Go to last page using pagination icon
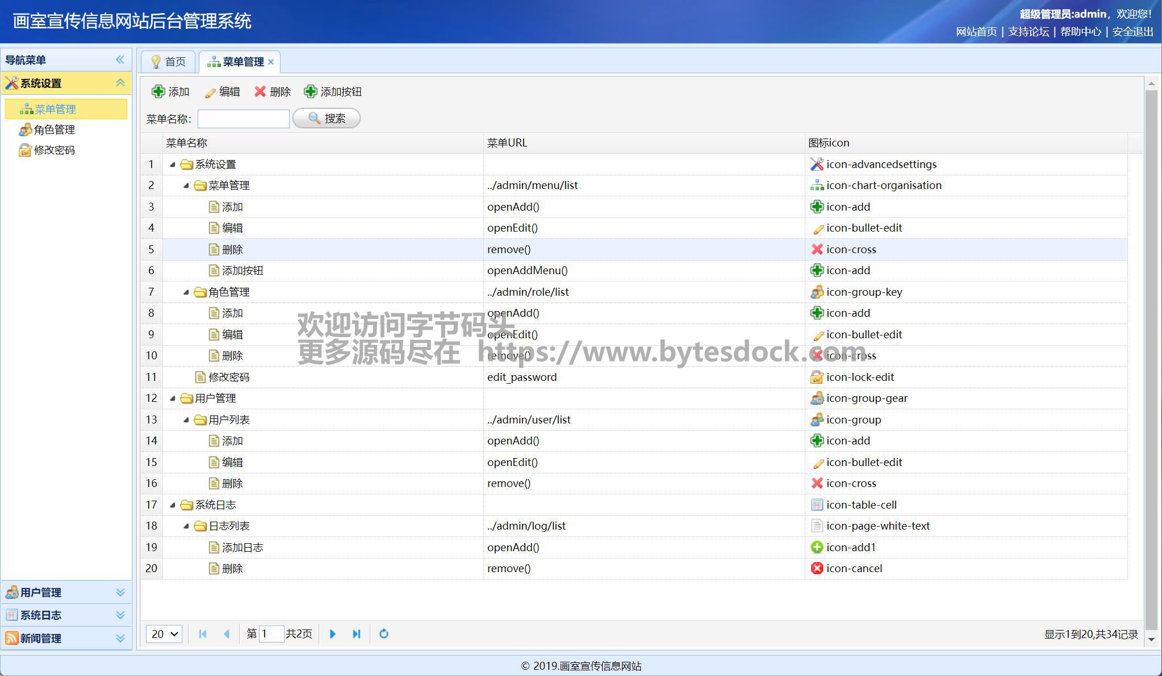 click(357, 634)
